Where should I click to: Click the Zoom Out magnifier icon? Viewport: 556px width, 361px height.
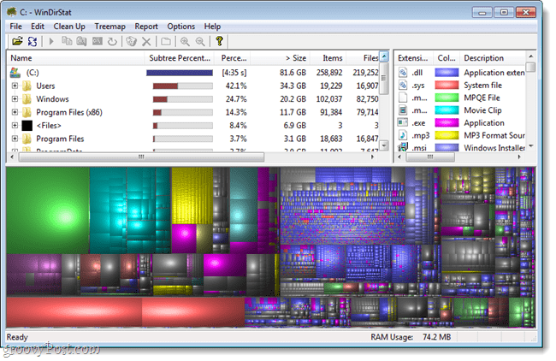coord(200,42)
